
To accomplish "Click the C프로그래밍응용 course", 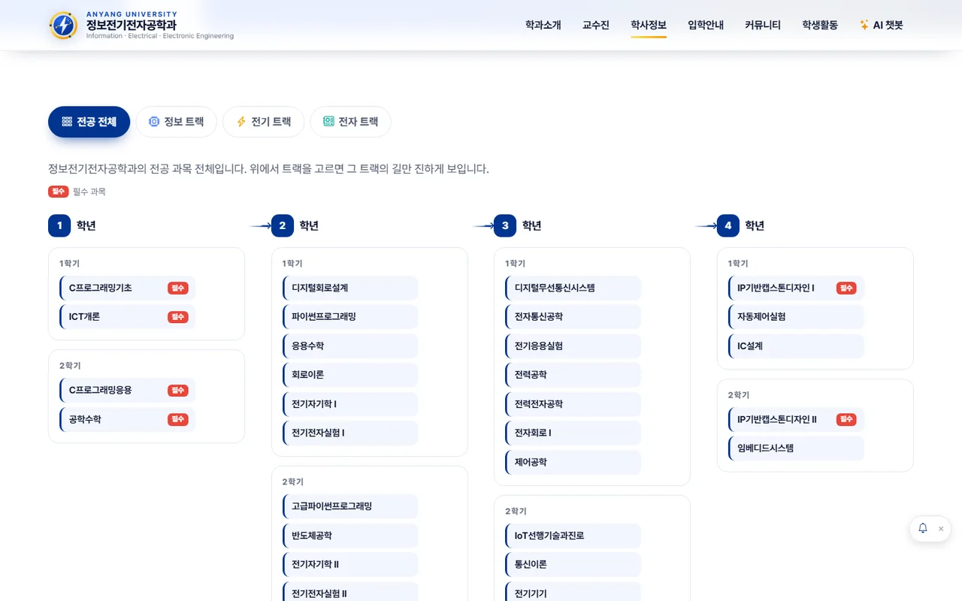I will point(127,391).
